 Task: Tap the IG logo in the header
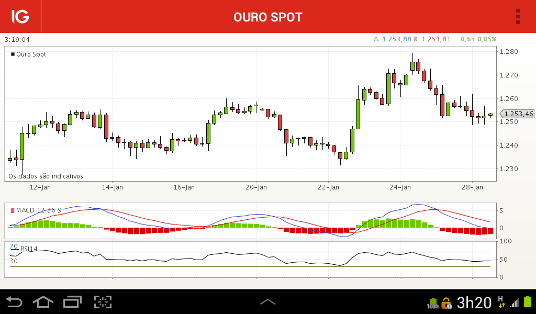(x=20, y=16)
